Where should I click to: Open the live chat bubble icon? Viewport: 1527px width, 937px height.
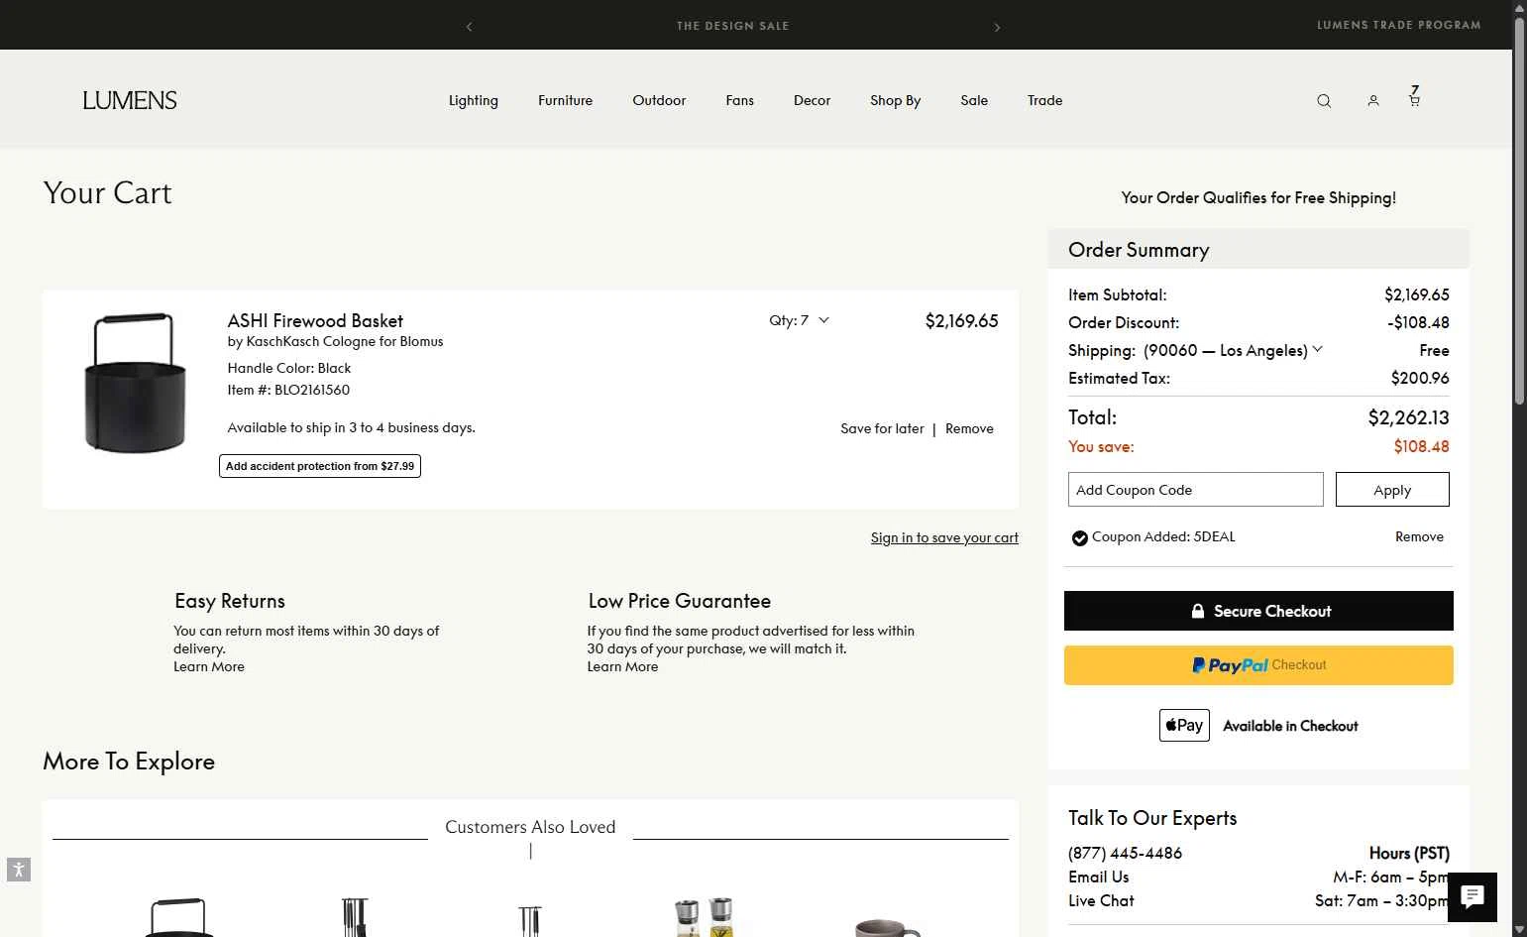click(1472, 897)
